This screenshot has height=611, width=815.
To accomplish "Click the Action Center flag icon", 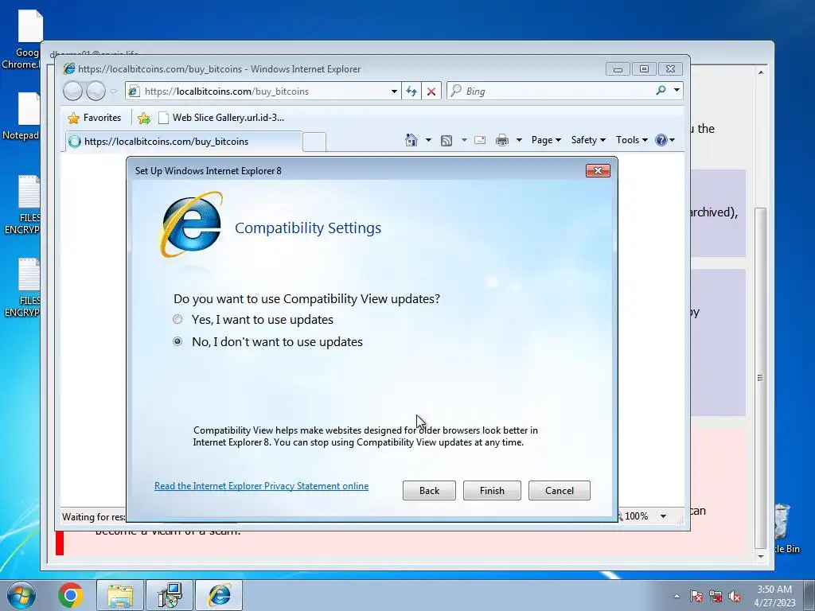I will [696, 596].
